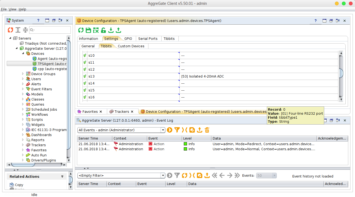This screenshot has height=197, width=355.
Task: Expand the Device Groups node
Action: 23,74
